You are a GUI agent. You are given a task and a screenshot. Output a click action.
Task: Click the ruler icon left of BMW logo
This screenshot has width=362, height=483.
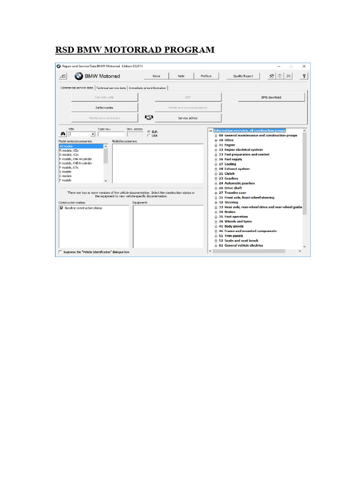pos(63,76)
